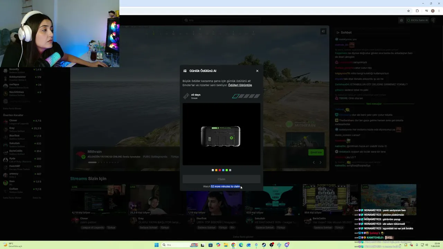This screenshot has height=249, width=443.
Task: Open HutchMF channel in the sidebar
Action: click(x=22, y=167)
